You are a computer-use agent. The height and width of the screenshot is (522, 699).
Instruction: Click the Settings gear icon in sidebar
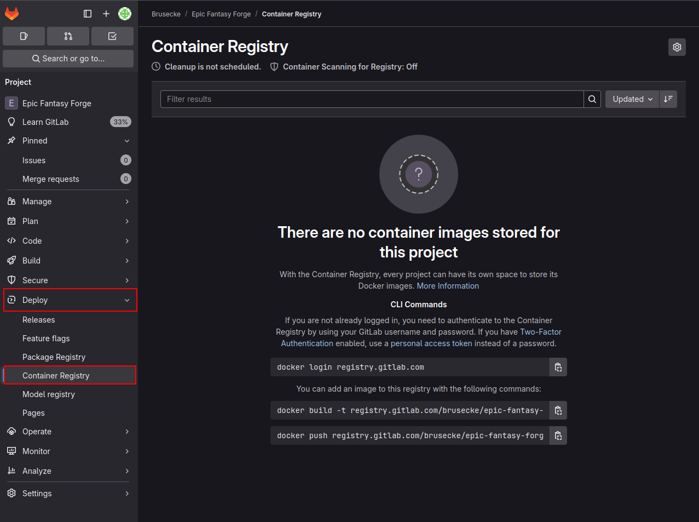(x=11, y=494)
